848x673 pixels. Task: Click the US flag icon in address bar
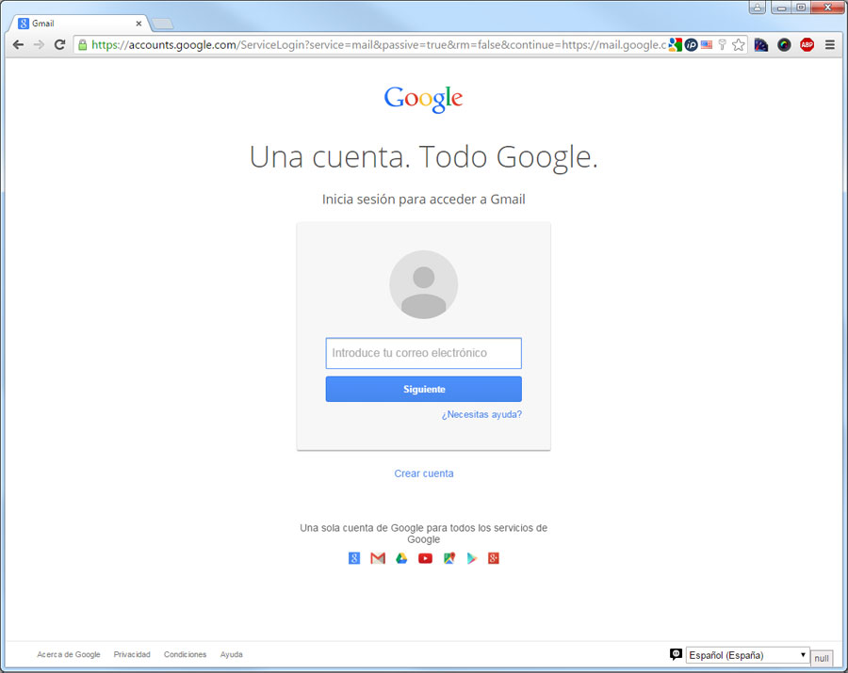pos(707,45)
